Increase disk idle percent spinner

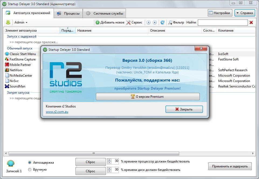click(109, 168)
